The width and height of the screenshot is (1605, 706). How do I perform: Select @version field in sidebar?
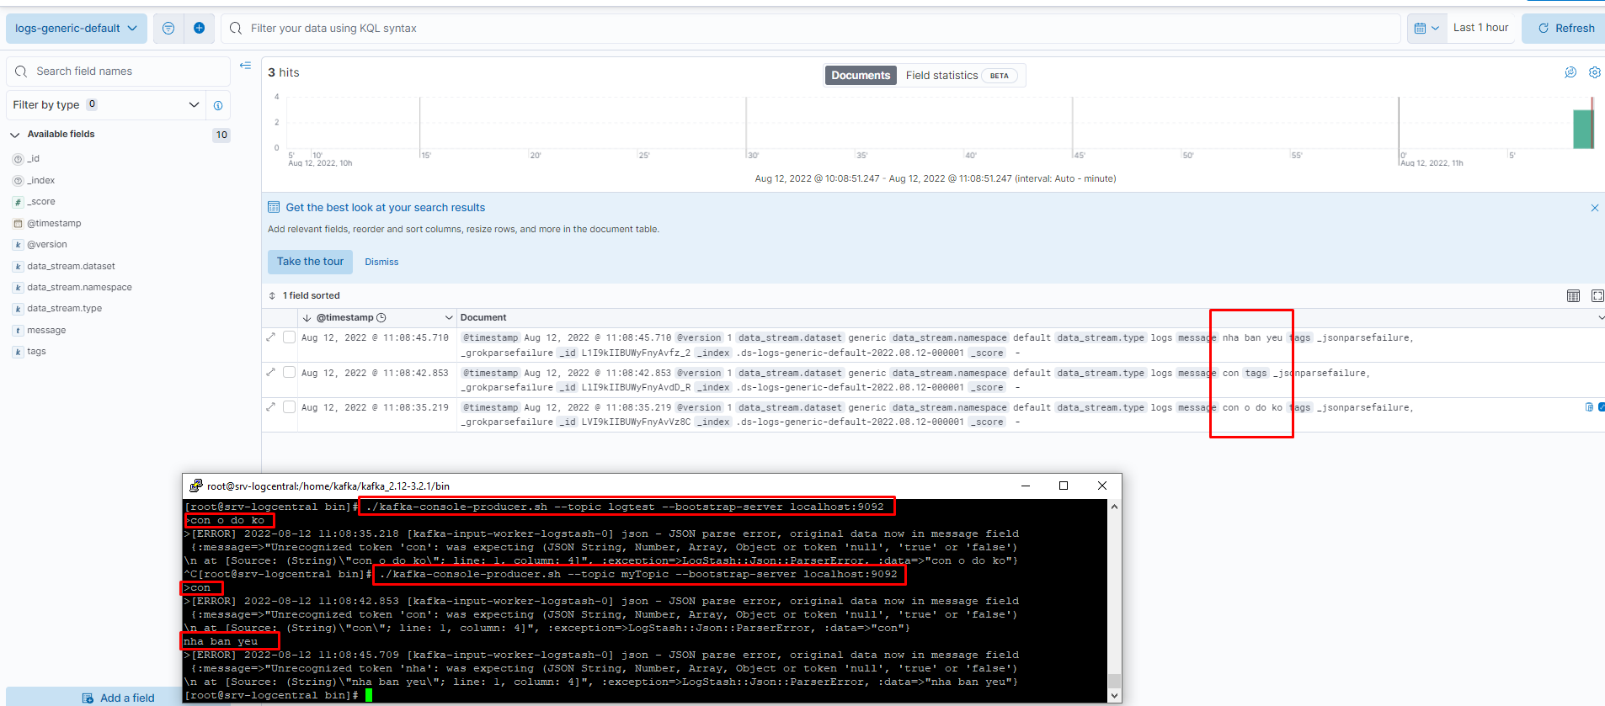(47, 245)
